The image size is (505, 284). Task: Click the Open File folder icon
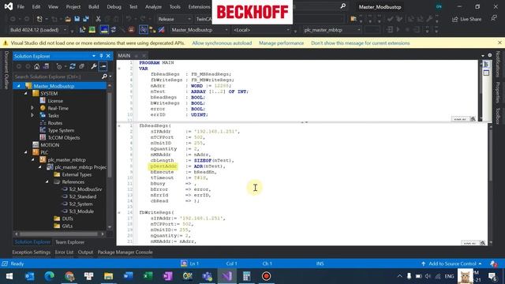[68, 19]
